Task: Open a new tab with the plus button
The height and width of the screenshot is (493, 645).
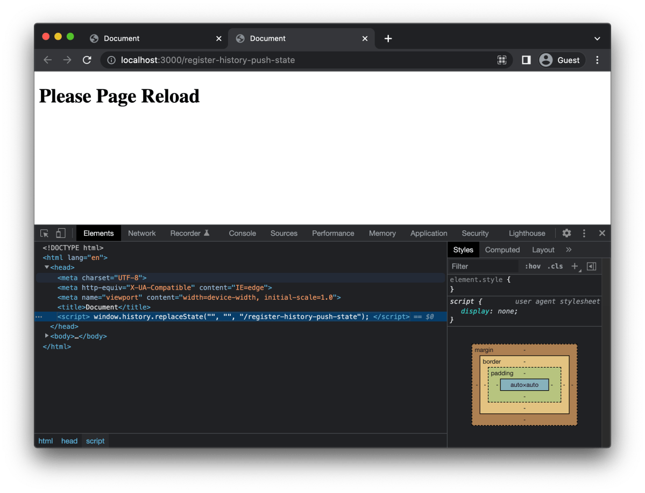Action: (x=388, y=38)
